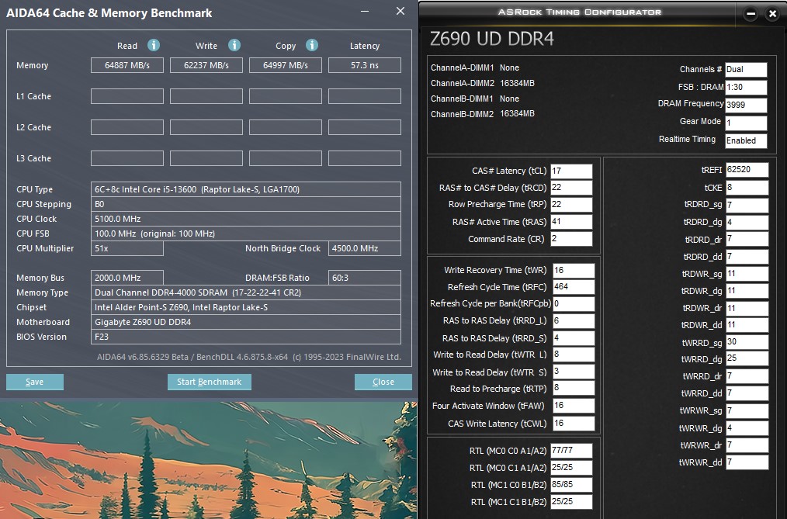
Task: Click the tRCD value field
Action: [x=571, y=188]
